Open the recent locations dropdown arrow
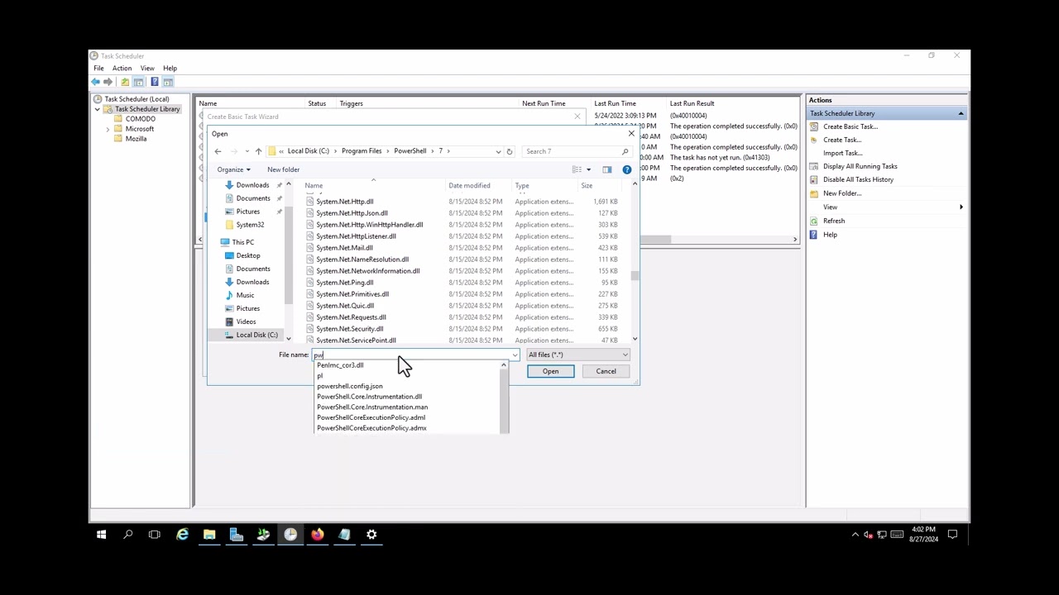1059x595 pixels. click(x=247, y=151)
